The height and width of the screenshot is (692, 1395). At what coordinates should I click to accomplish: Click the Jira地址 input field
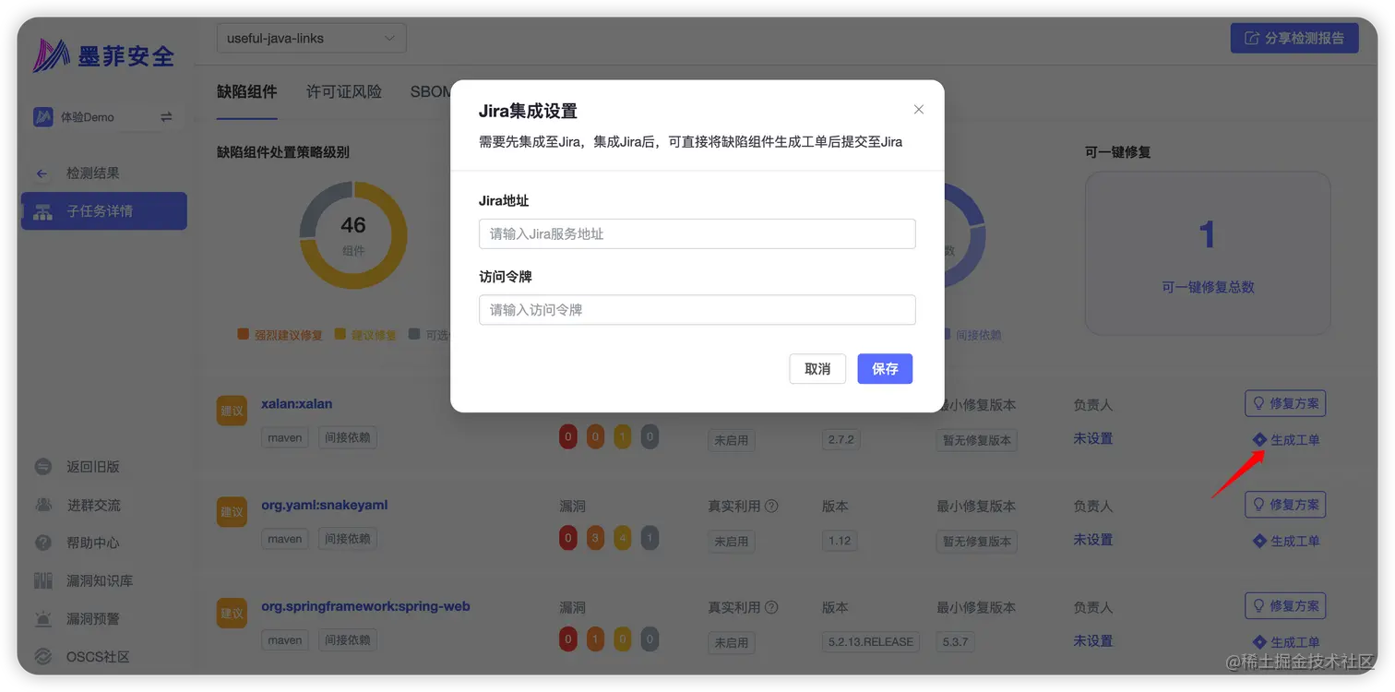tap(697, 233)
